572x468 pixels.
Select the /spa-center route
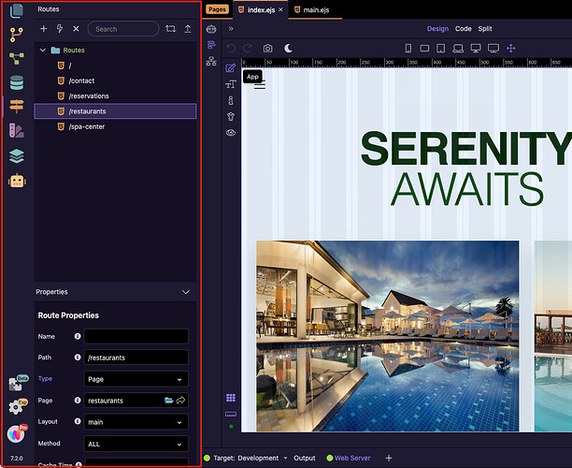point(87,126)
